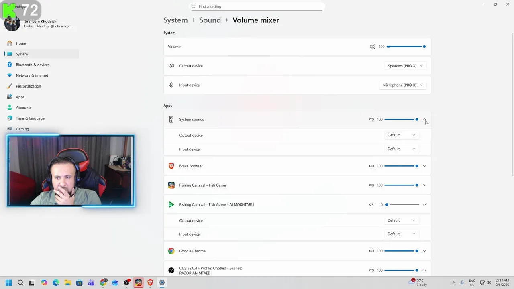The image size is (514, 289).
Task: Open Microsoft Teams from the taskbar
Action: [91, 283]
